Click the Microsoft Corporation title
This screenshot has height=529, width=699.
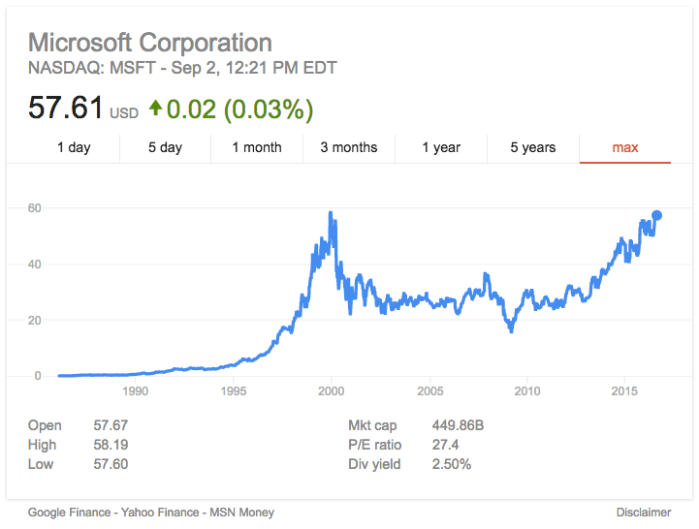click(150, 43)
